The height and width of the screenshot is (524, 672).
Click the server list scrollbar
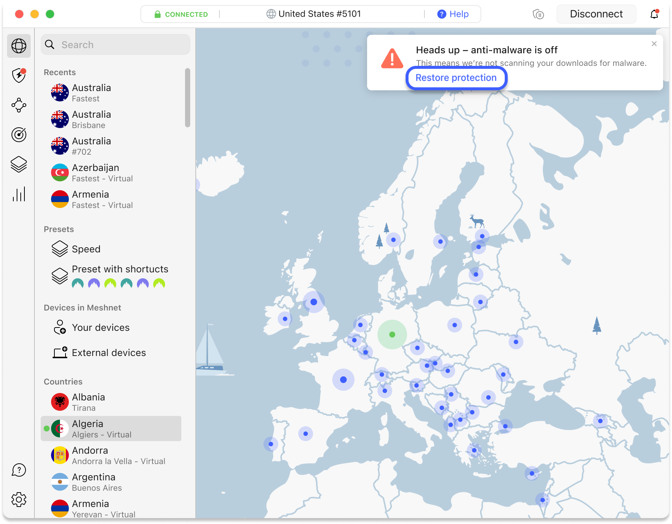(188, 98)
